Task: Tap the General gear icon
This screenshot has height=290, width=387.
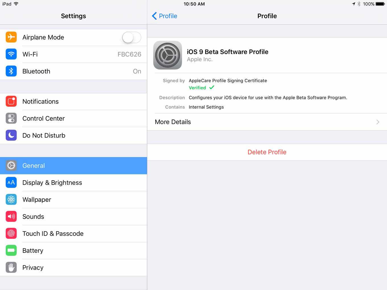Action: (11, 165)
